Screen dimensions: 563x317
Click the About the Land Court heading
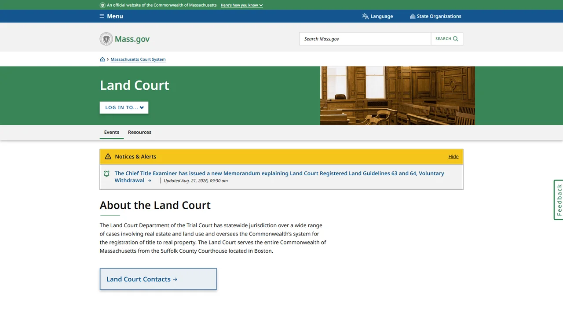click(x=155, y=205)
